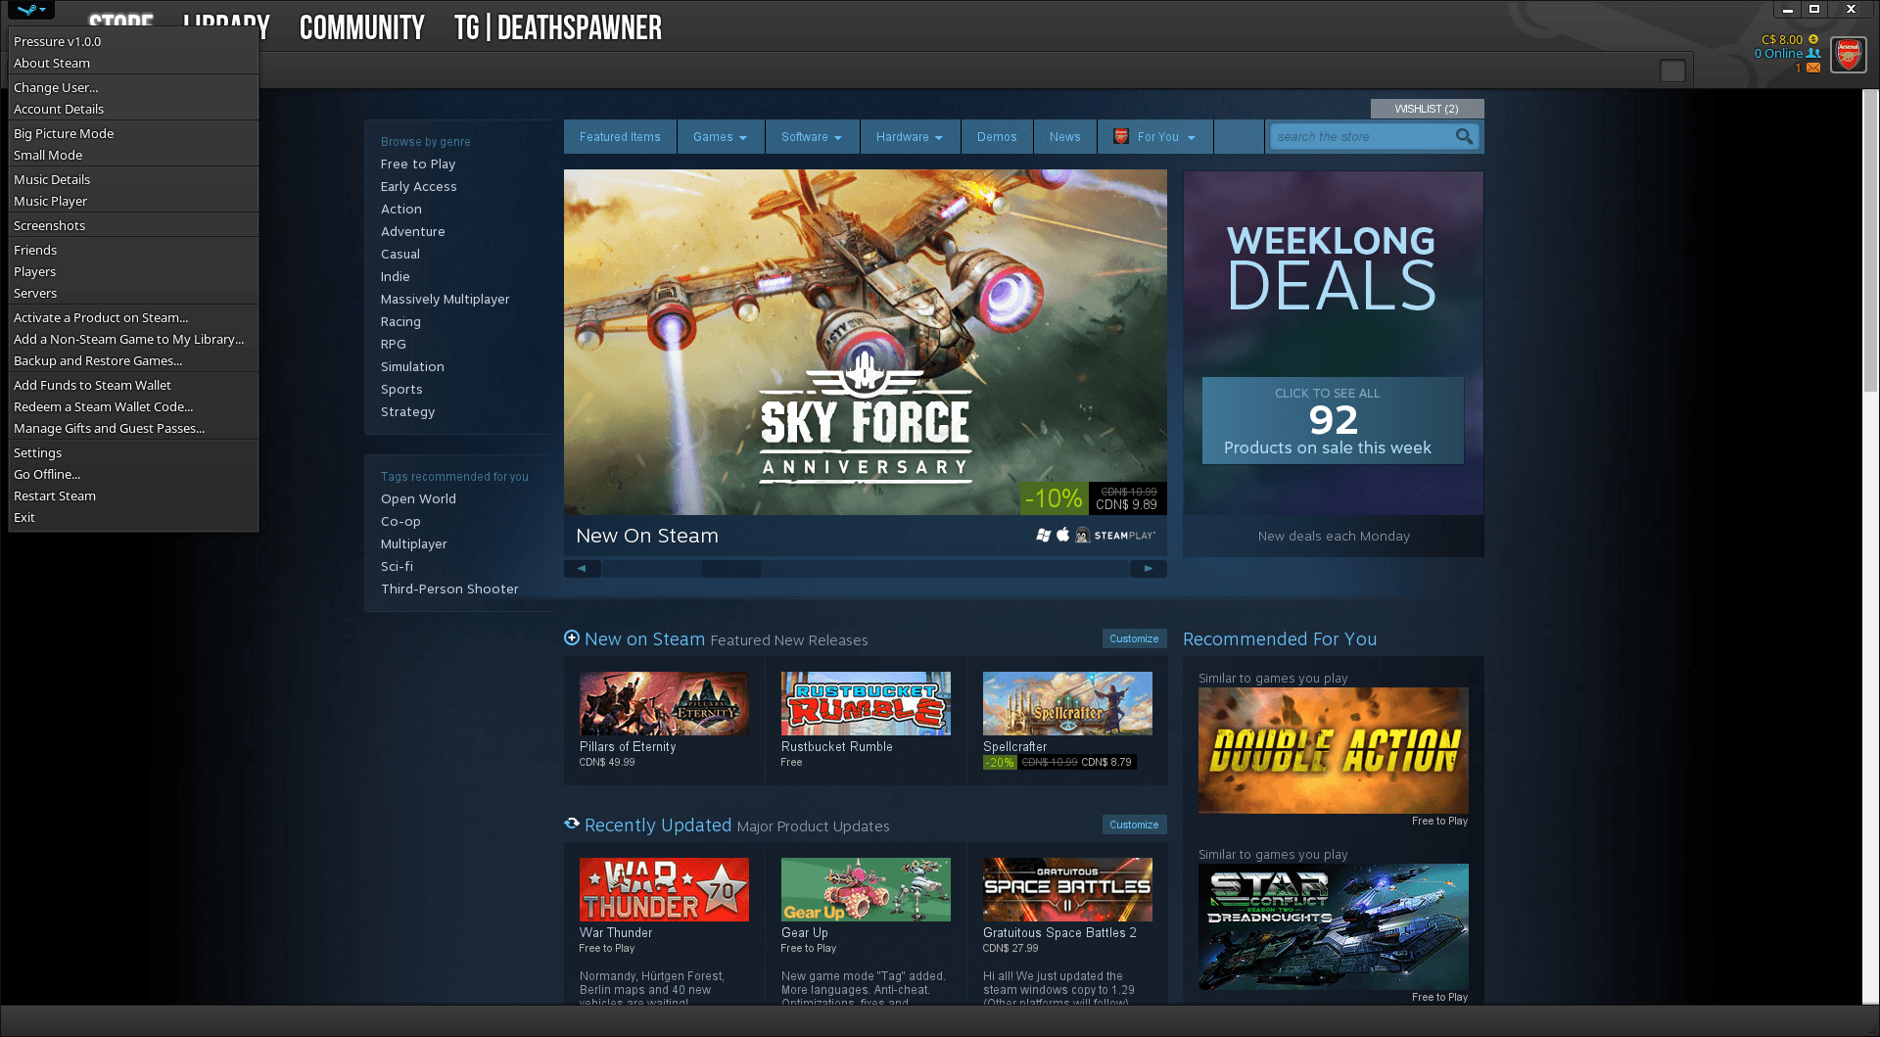This screenshot has height=1037, width=1880.
Task: Open the Open World tag
Action: click(418, 498)
